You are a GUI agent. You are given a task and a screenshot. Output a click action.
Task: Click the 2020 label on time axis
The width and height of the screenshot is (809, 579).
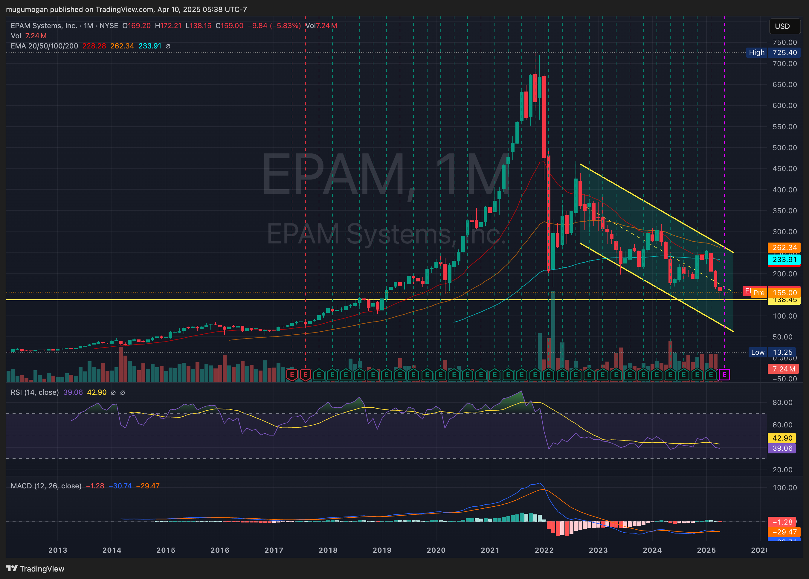click(436, 550)
